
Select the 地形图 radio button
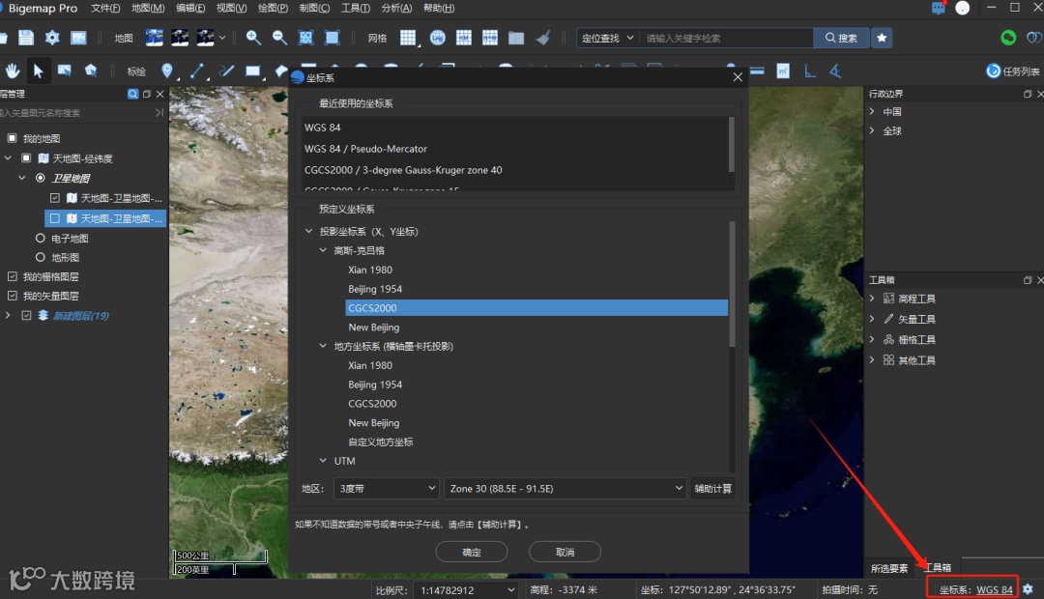click(x=40, y=257)
